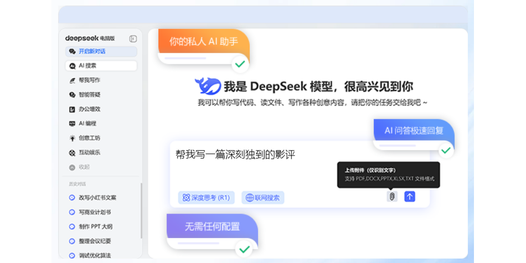Click the search icon beside AI 搜索

pos(72,66)
